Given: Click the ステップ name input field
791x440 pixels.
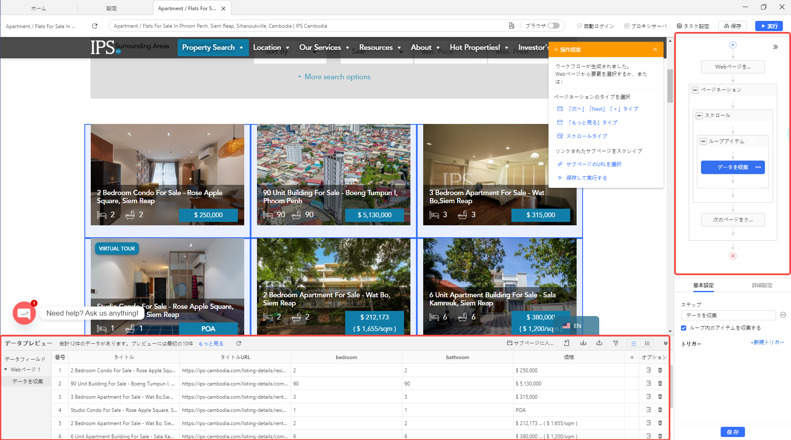Looking at the screenshot, I should (x=727, y=315).
